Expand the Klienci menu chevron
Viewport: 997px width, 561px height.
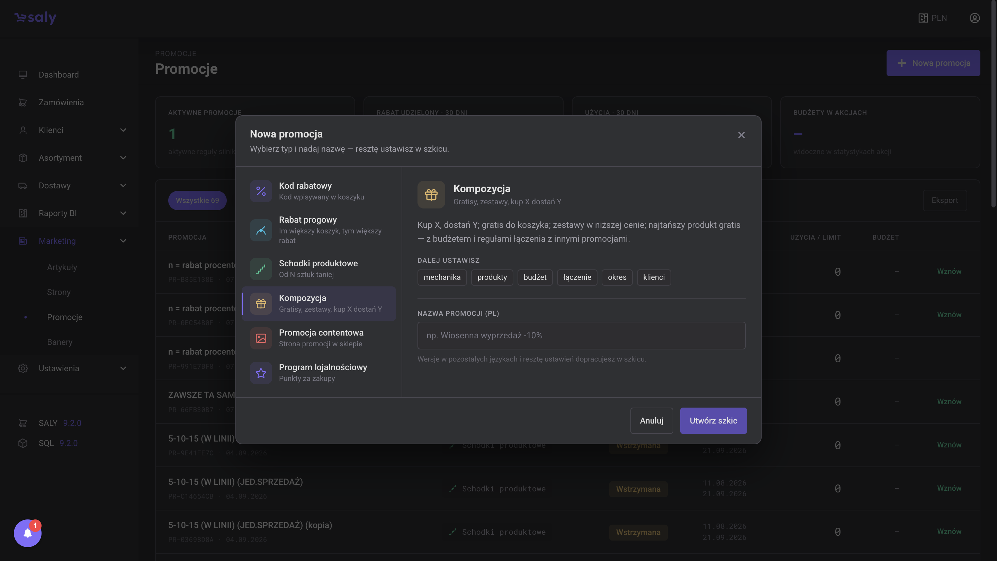pyautogui.click(x=123, y=130)
